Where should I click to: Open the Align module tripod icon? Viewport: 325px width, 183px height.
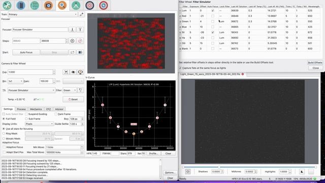point(76,5)
